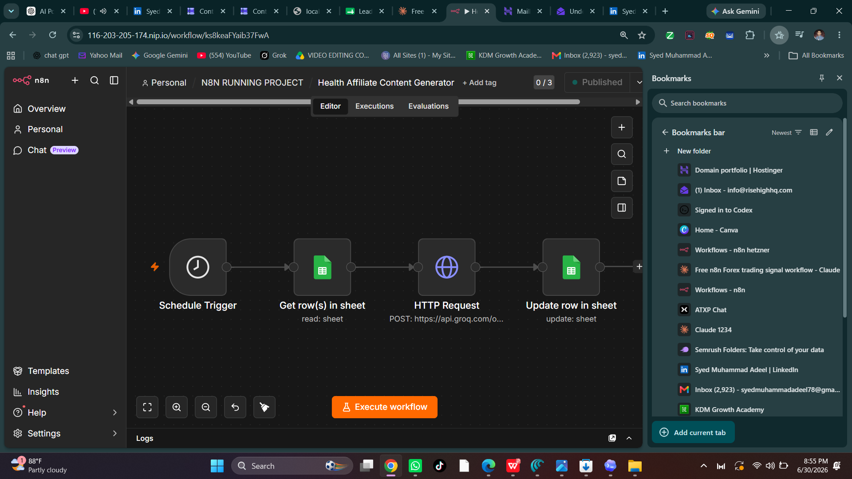Image resolution: width=852 pixels, height=479 pixels.
Task: Switch to the Evaluations tab
Action: click(428, 106)
